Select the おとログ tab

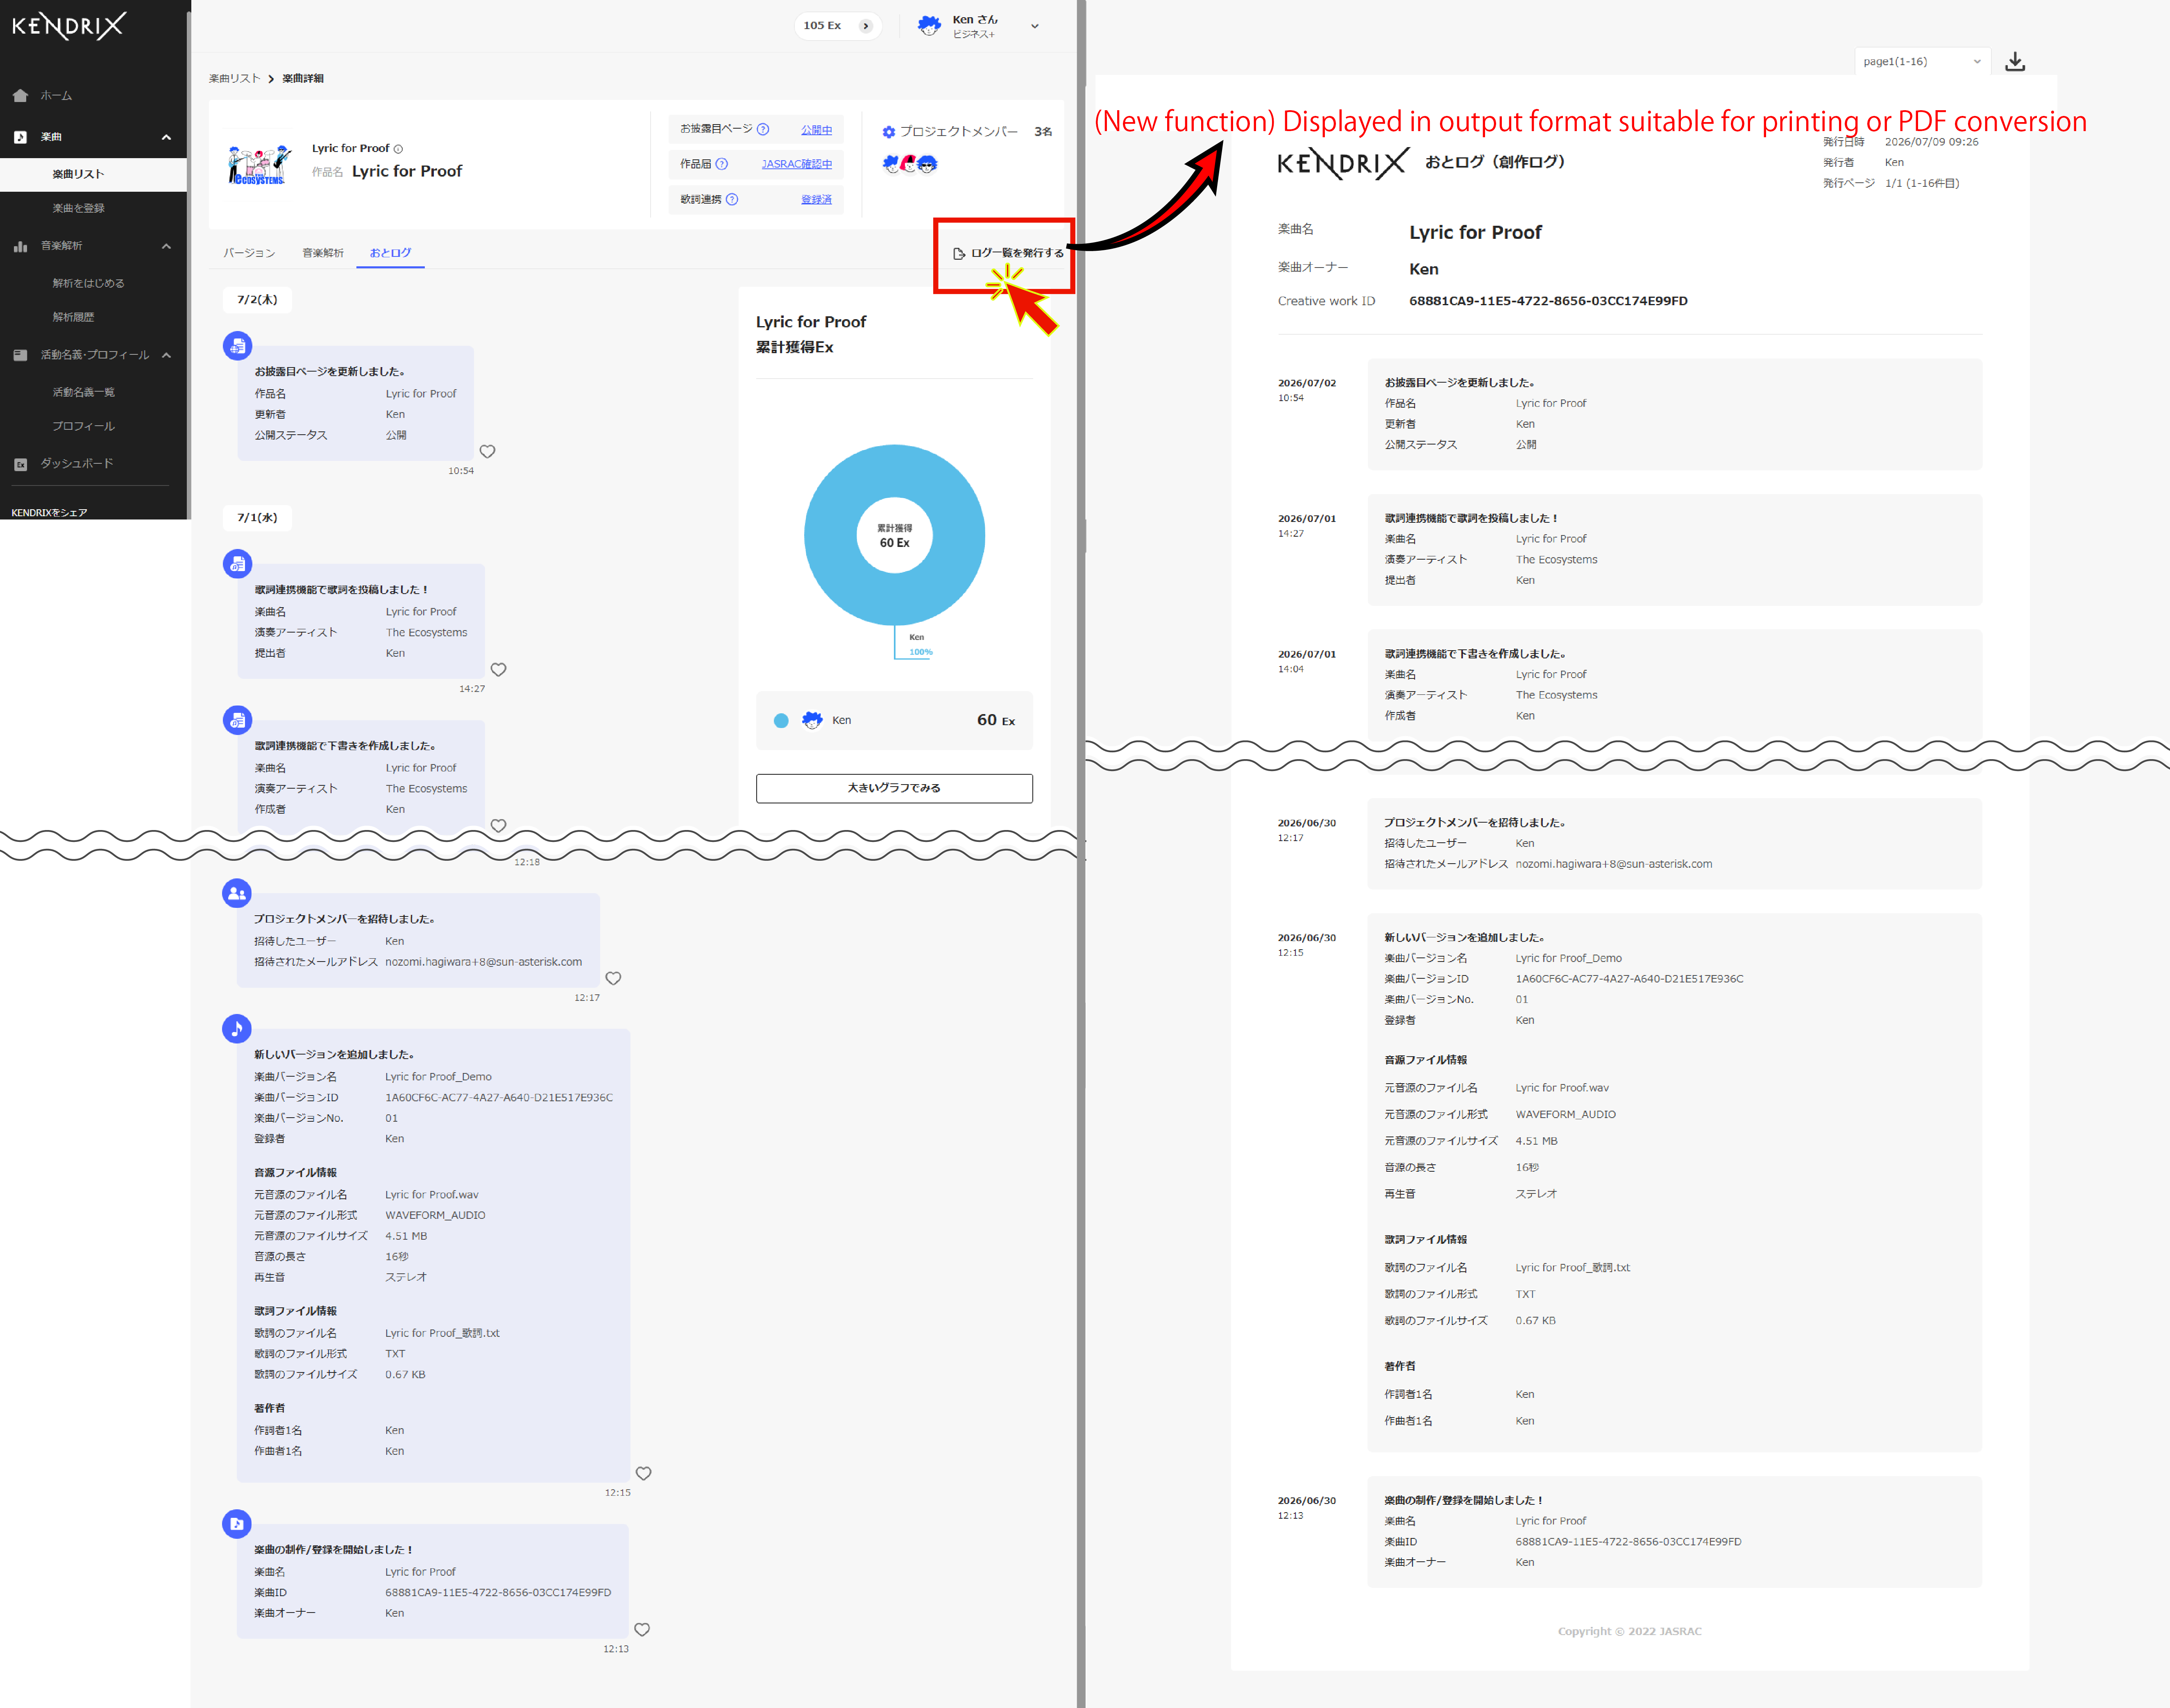[390, 253]
